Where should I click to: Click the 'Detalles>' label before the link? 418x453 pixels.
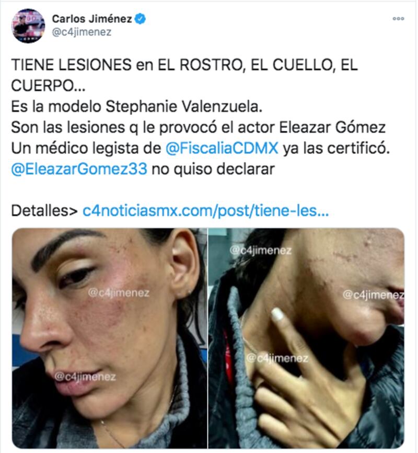44,211
